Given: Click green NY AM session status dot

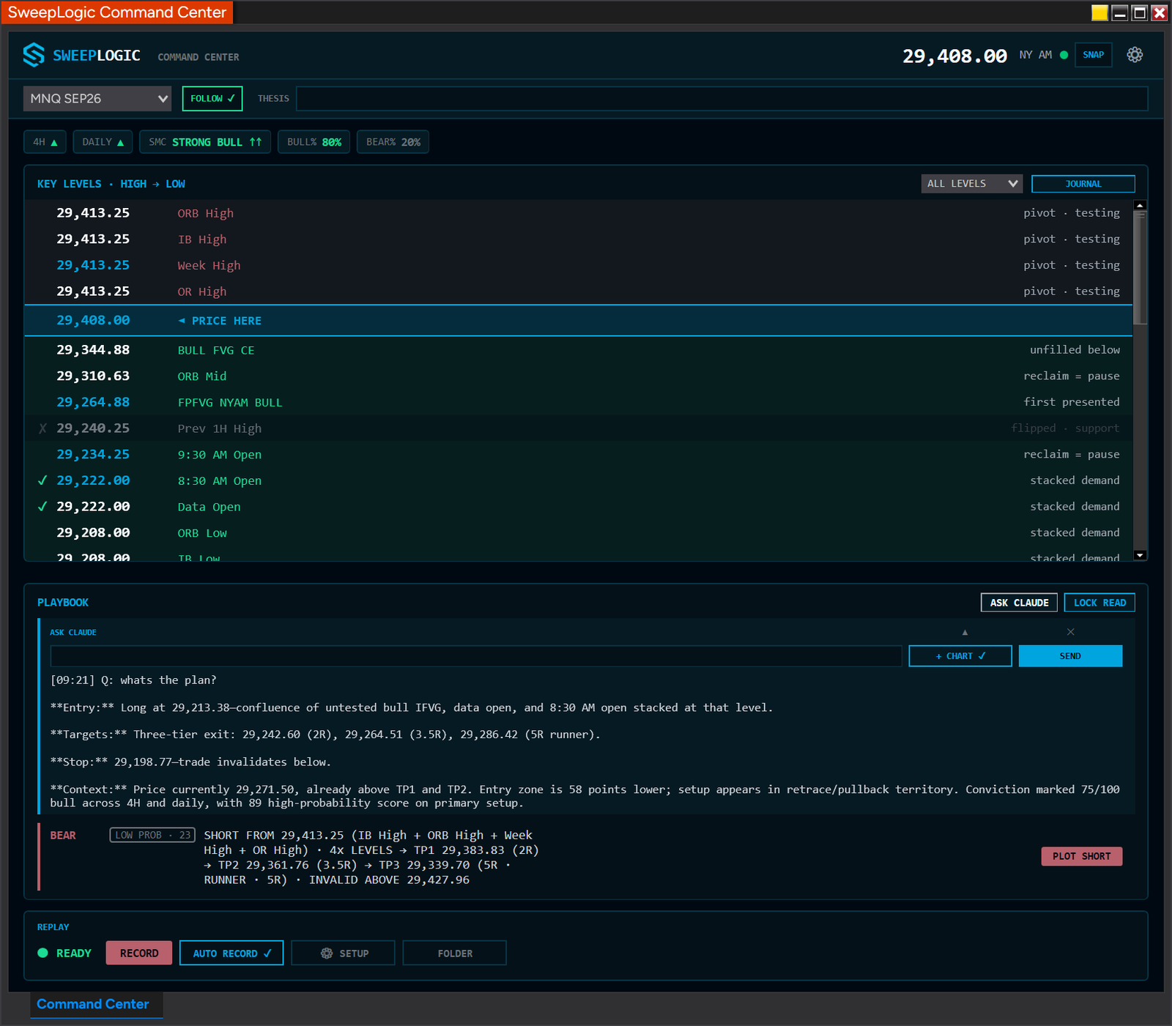Looking at the screenshot, I should [x=1064, y=55].
